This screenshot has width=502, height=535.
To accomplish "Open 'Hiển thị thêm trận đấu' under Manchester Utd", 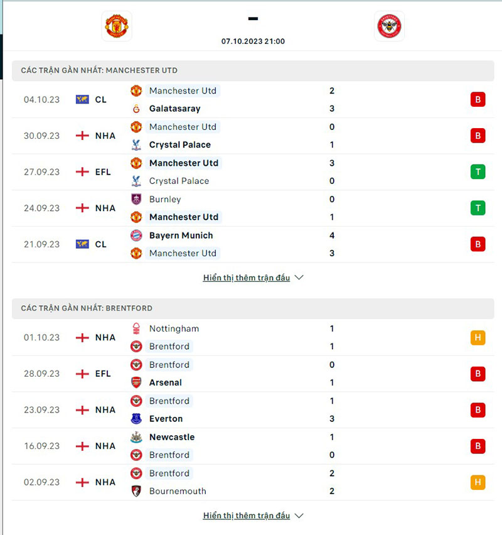I will (x=247, y=278).
